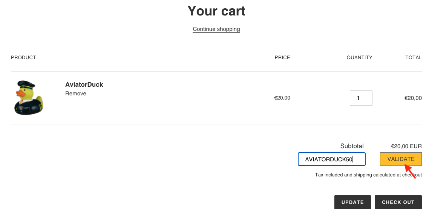Focus the quantity input field

click(361, 98)
